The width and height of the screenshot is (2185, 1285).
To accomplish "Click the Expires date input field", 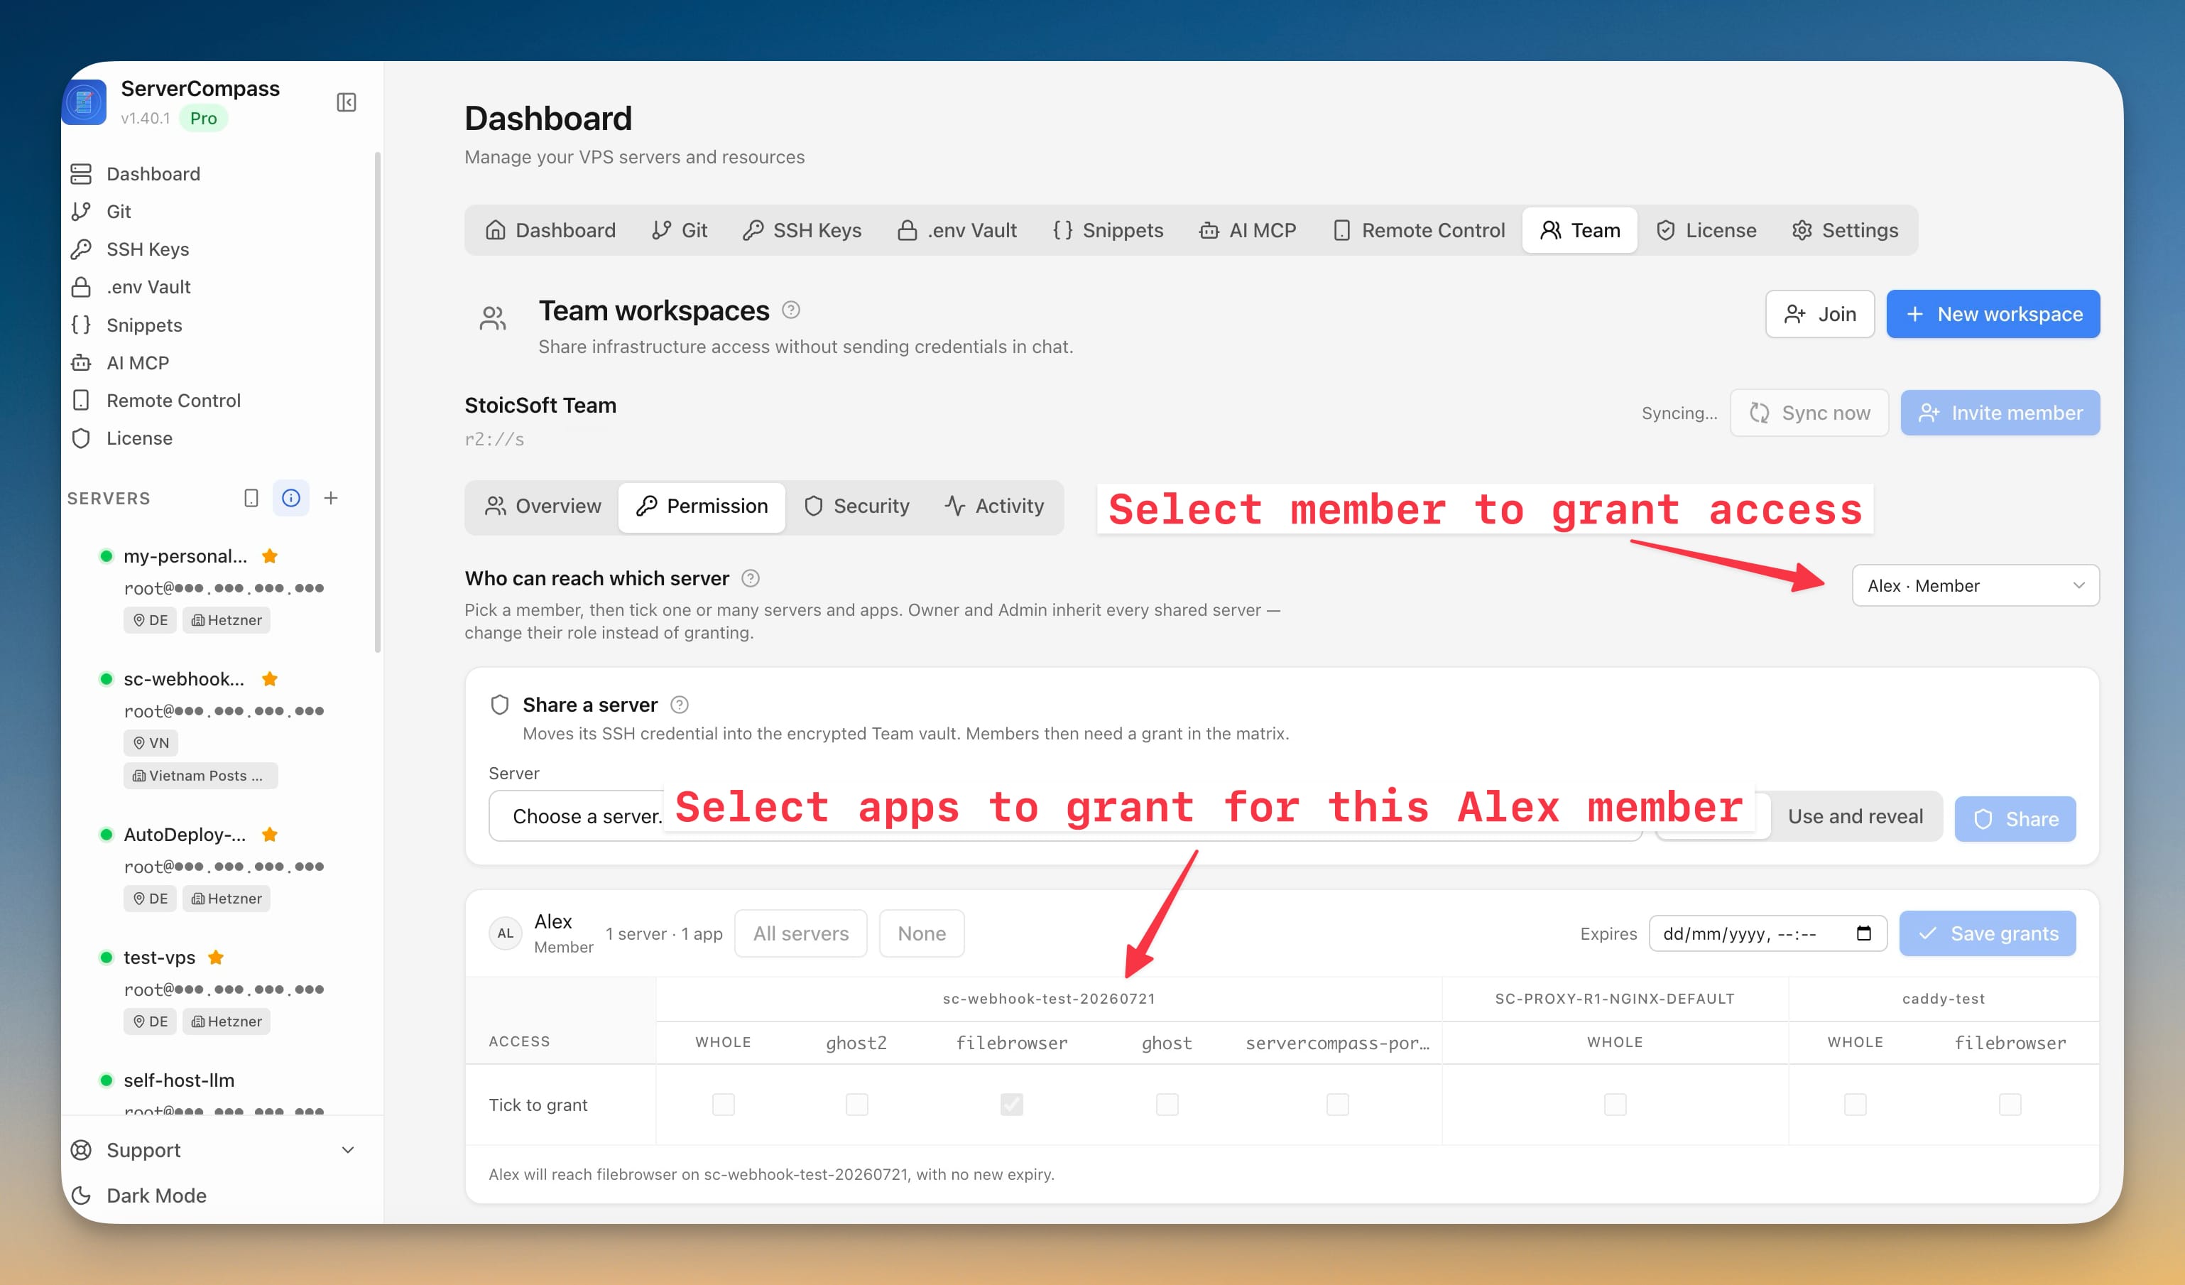I will [1767, 933].
